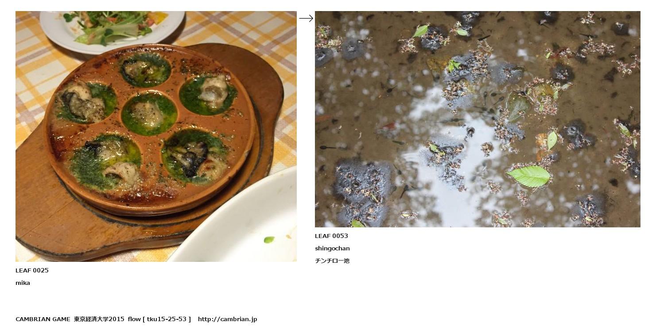Click the arrow between the two photos
The width and height of the screenshot is (656, 330).
click(x=306, y=18)
